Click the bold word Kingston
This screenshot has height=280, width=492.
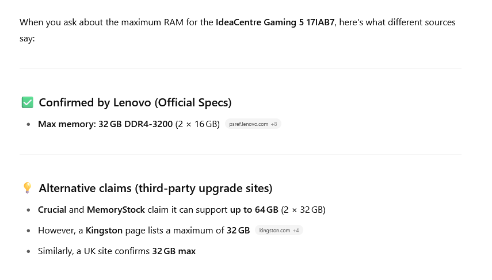pos(104,231)
